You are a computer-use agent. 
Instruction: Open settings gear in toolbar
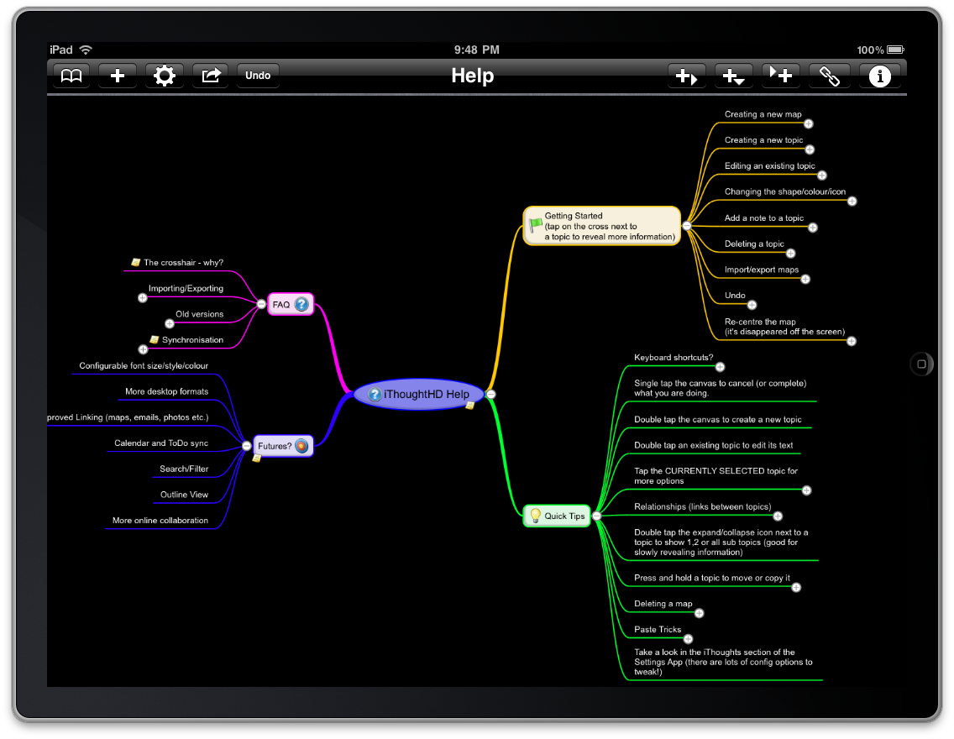pyautogui.click(x=165, y=76)
